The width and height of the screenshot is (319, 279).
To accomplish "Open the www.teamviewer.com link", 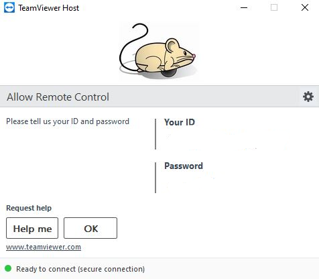I will pos(44,247).
